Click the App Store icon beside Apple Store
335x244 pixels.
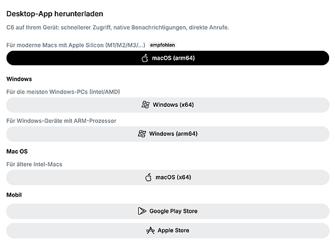click(x=150, y=230)
